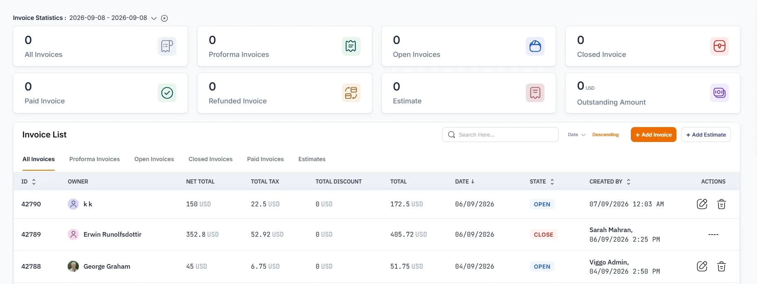Edit invoice 42788
Viewport: 757px width, 284px height.
tap(702, 266)
